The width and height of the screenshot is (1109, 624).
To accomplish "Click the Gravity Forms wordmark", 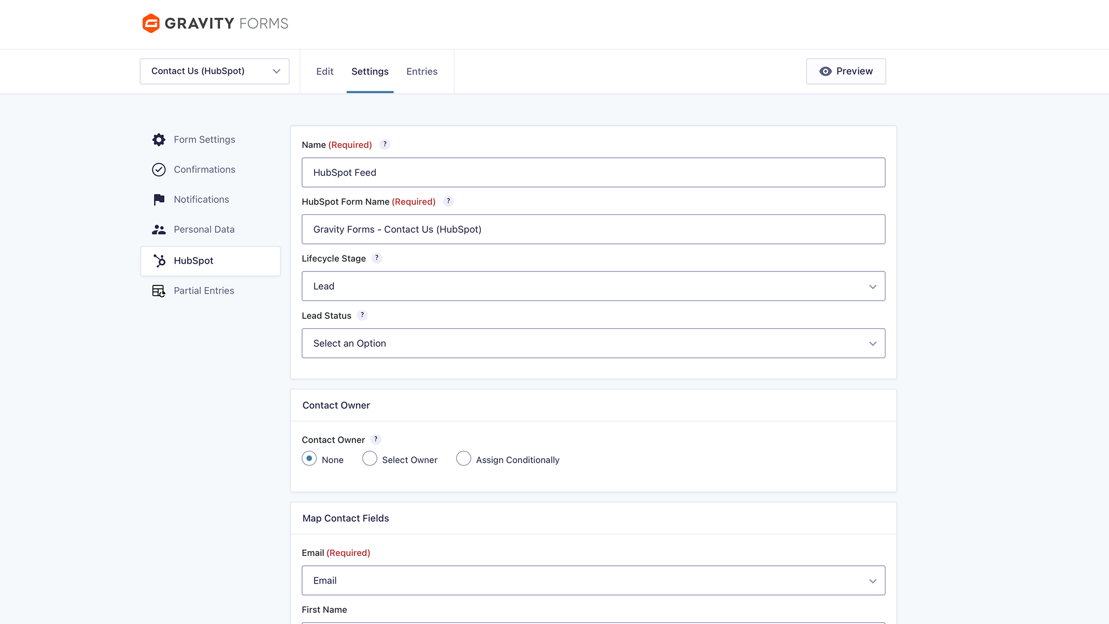I will pyautogui.click(x=226, y=24).
